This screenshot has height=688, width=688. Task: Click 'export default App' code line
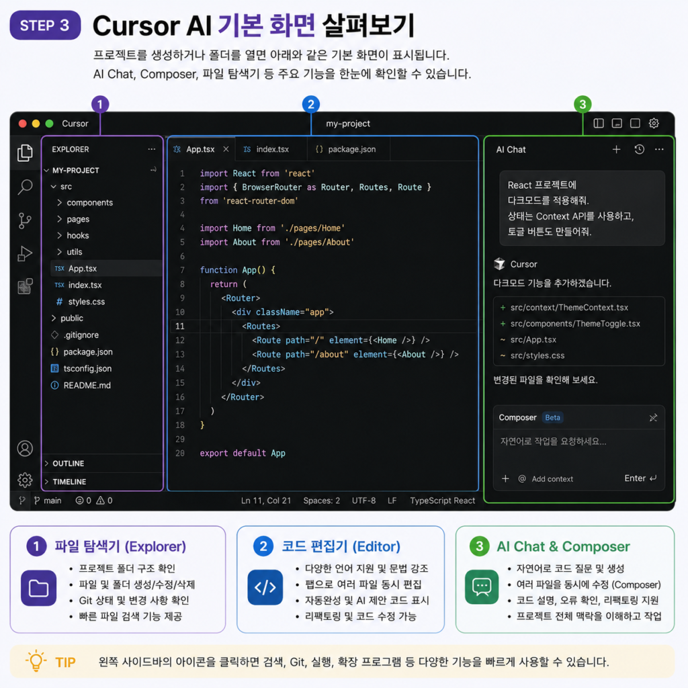[x=242, y=454]
